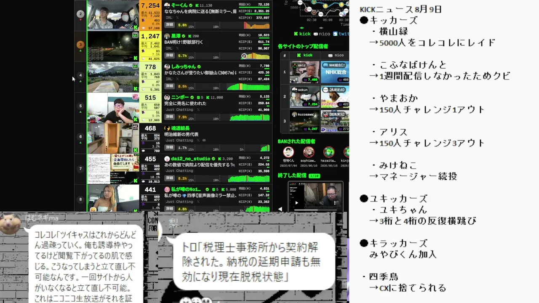This screenshot has width=539, height=303.
Task: Select the kick site tab below the chart
Action: [302, 34]
